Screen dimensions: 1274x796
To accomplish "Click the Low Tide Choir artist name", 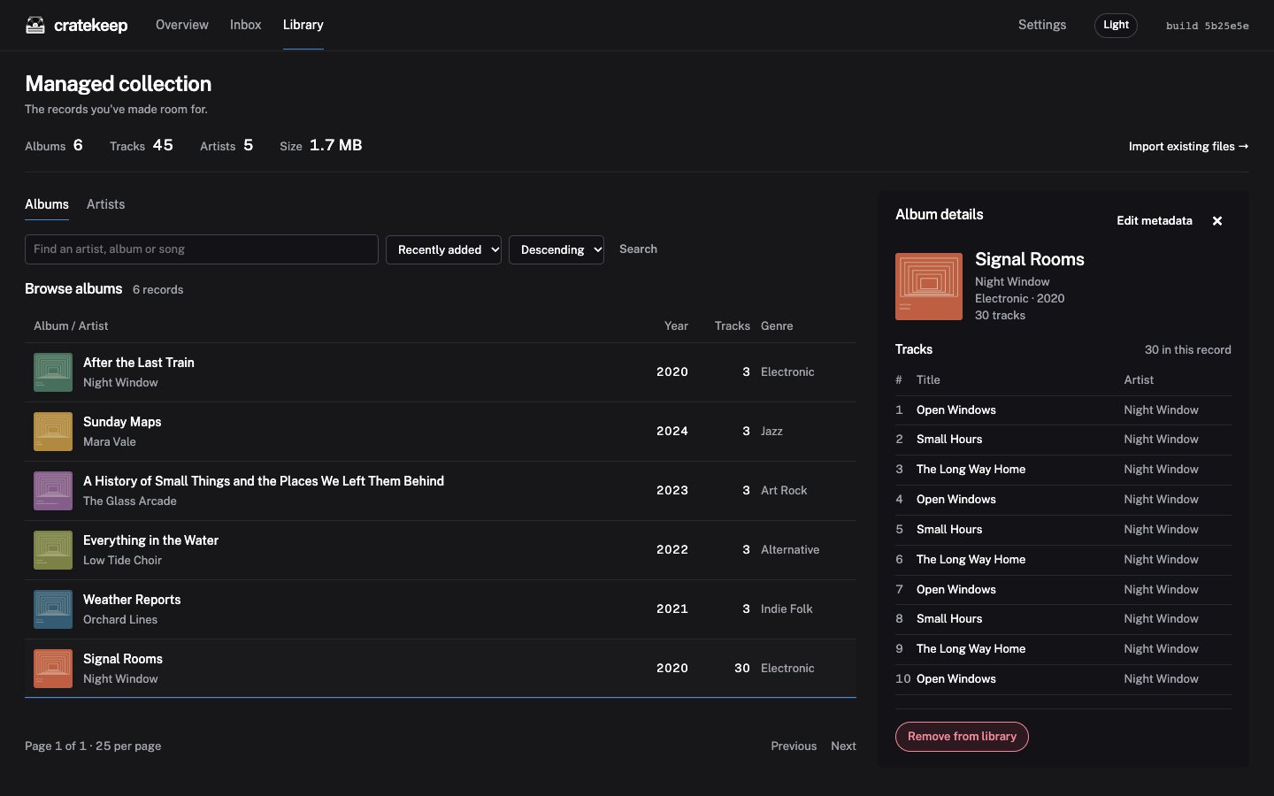I will [122, 561].
